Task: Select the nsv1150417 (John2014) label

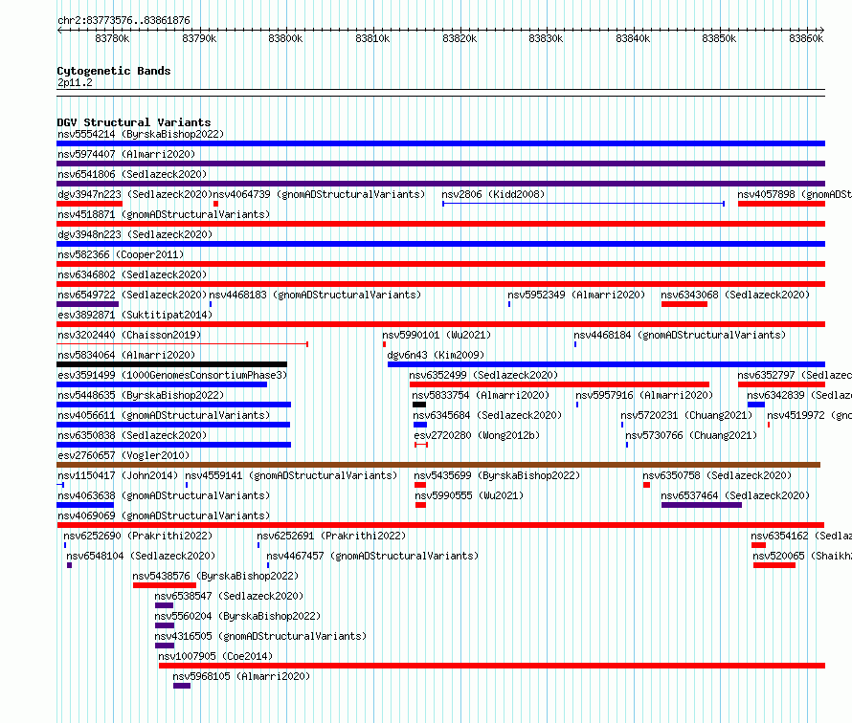Action: [118, 475]
